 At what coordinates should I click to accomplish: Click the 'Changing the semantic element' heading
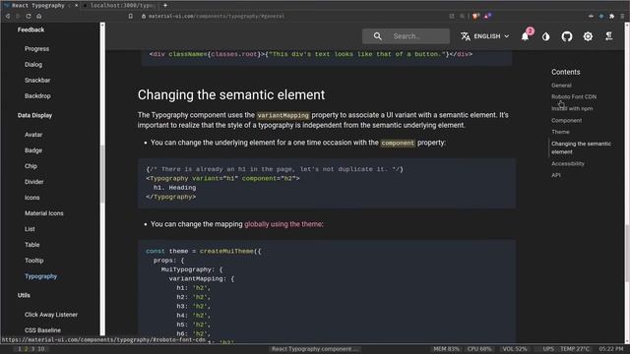point(231,94)
